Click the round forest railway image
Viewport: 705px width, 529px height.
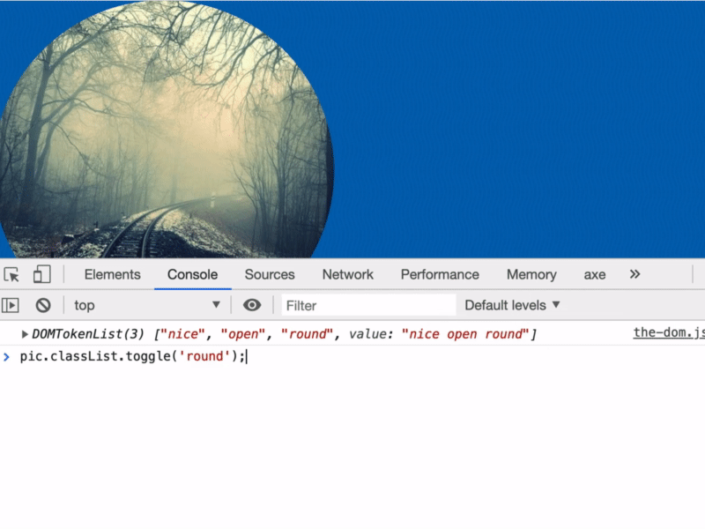[x=166, y=132]
